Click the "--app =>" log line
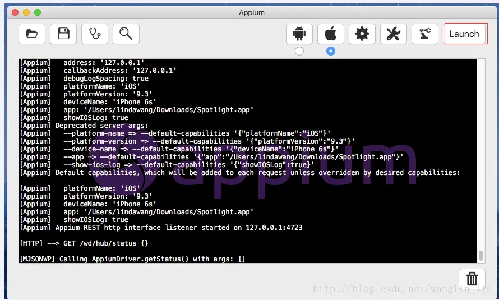This screenshot has width=499, height=300. 211,157
